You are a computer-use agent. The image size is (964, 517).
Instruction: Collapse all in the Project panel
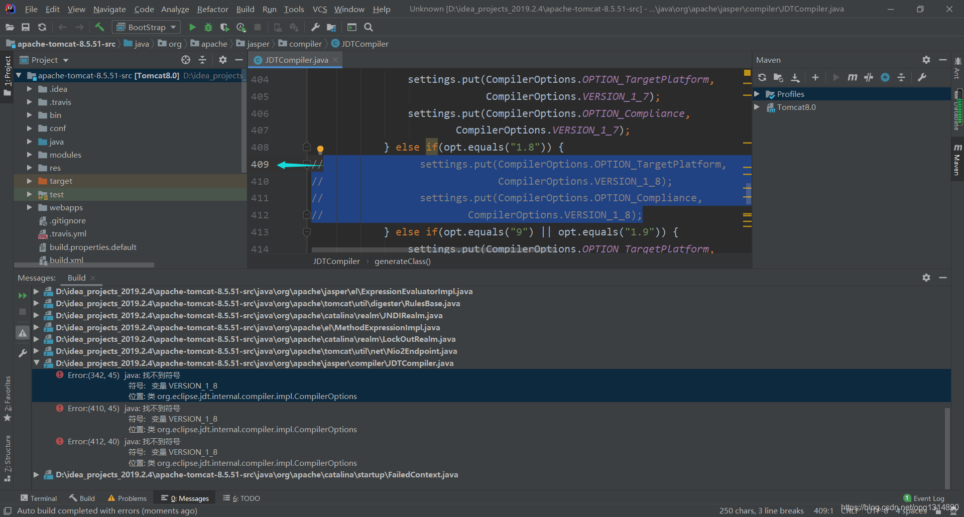click(x=202, y=60)
